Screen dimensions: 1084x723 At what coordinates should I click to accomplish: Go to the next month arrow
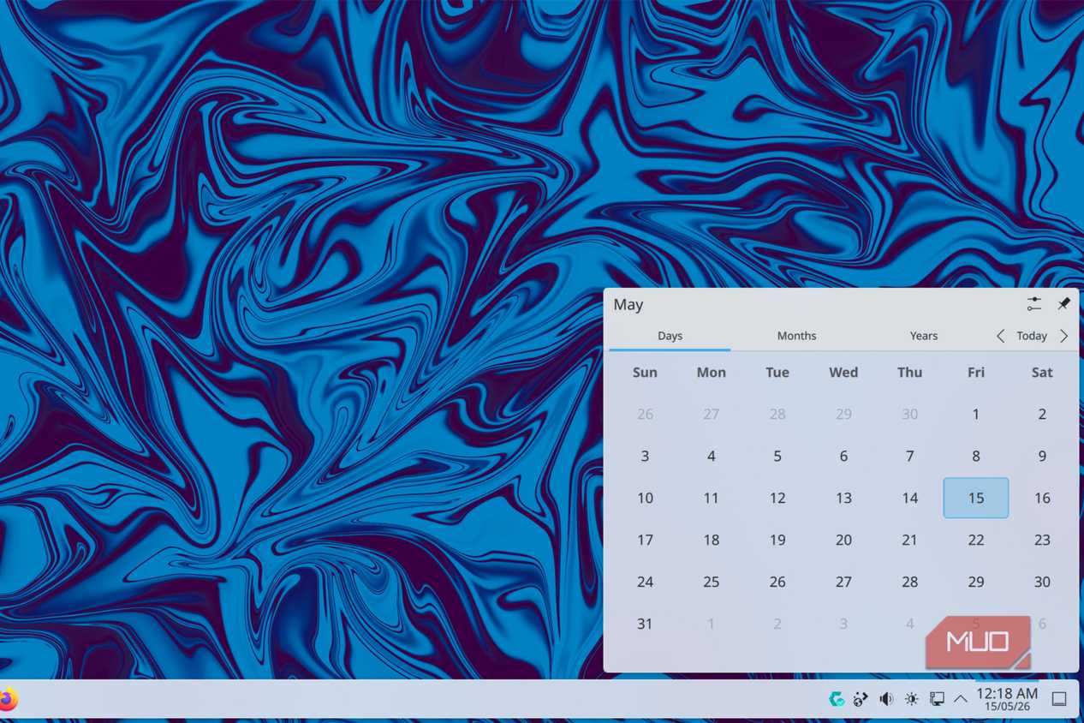[x=1064, y=336]
